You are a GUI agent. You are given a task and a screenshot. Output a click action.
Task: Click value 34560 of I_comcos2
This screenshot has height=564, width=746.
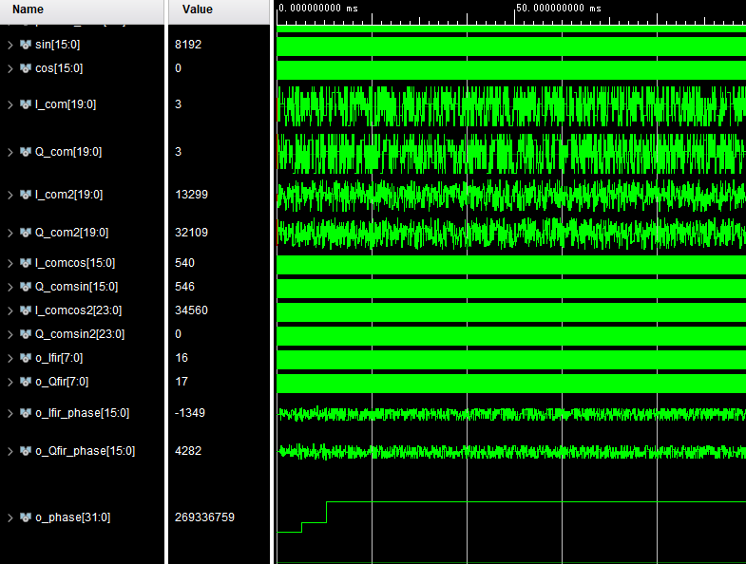(191, 310)
